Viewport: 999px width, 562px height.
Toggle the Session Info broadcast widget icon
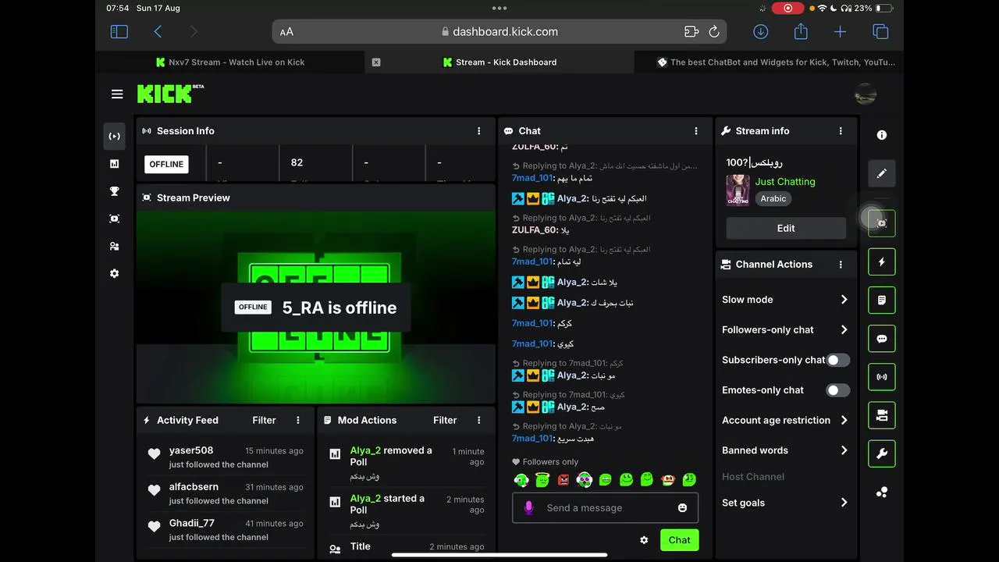pos(882,377)
